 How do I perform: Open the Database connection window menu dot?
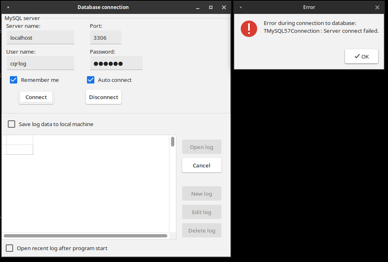tap(8, 7)
